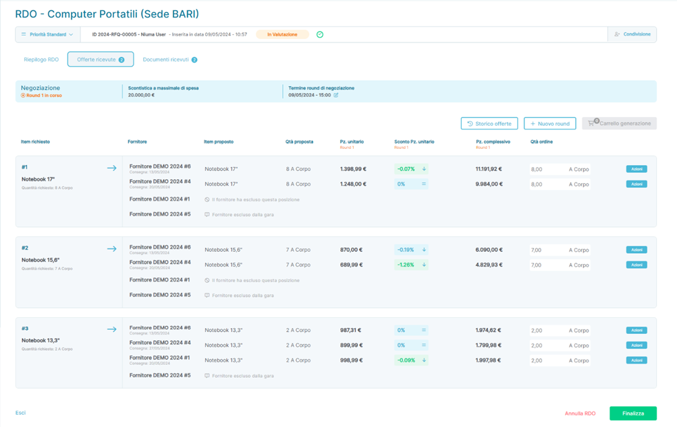Open Azioni for the 1.398,99 € offer
The height and width of the screenshot is (427, 677).
[636, 169]
